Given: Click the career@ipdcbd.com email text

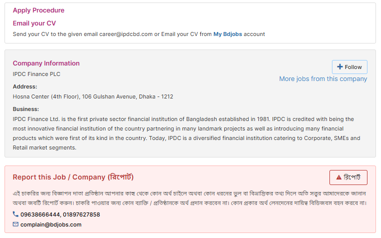Looking at the screenshot, I should click(126, 34).
